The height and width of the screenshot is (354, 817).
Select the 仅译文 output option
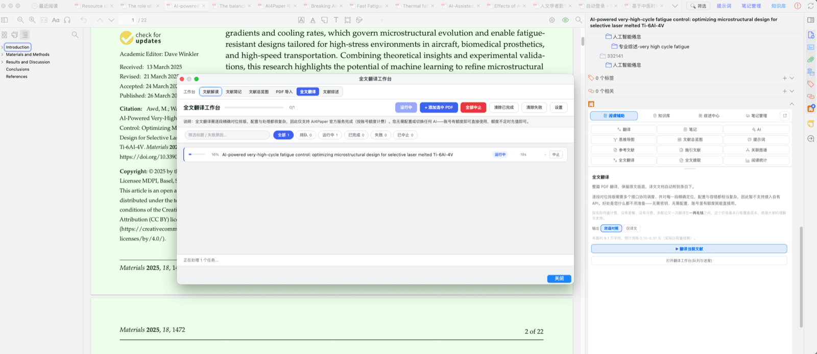pos(632,228)
